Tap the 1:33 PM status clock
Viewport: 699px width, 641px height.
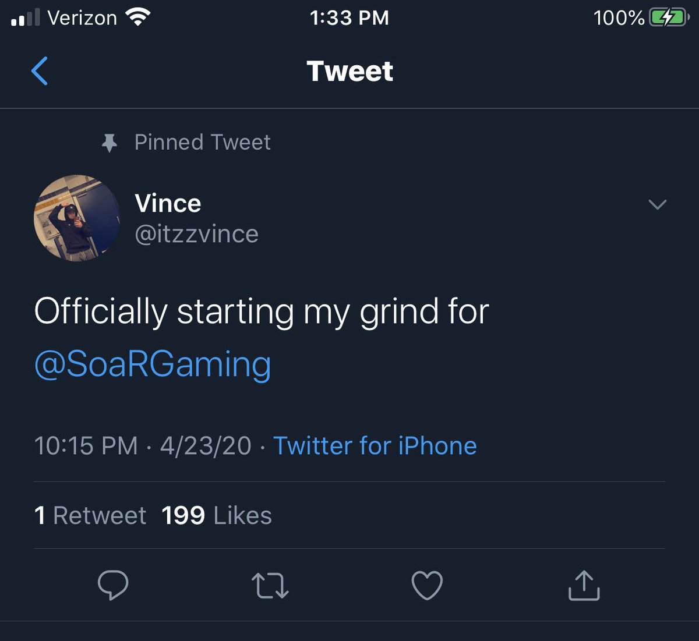349,18
